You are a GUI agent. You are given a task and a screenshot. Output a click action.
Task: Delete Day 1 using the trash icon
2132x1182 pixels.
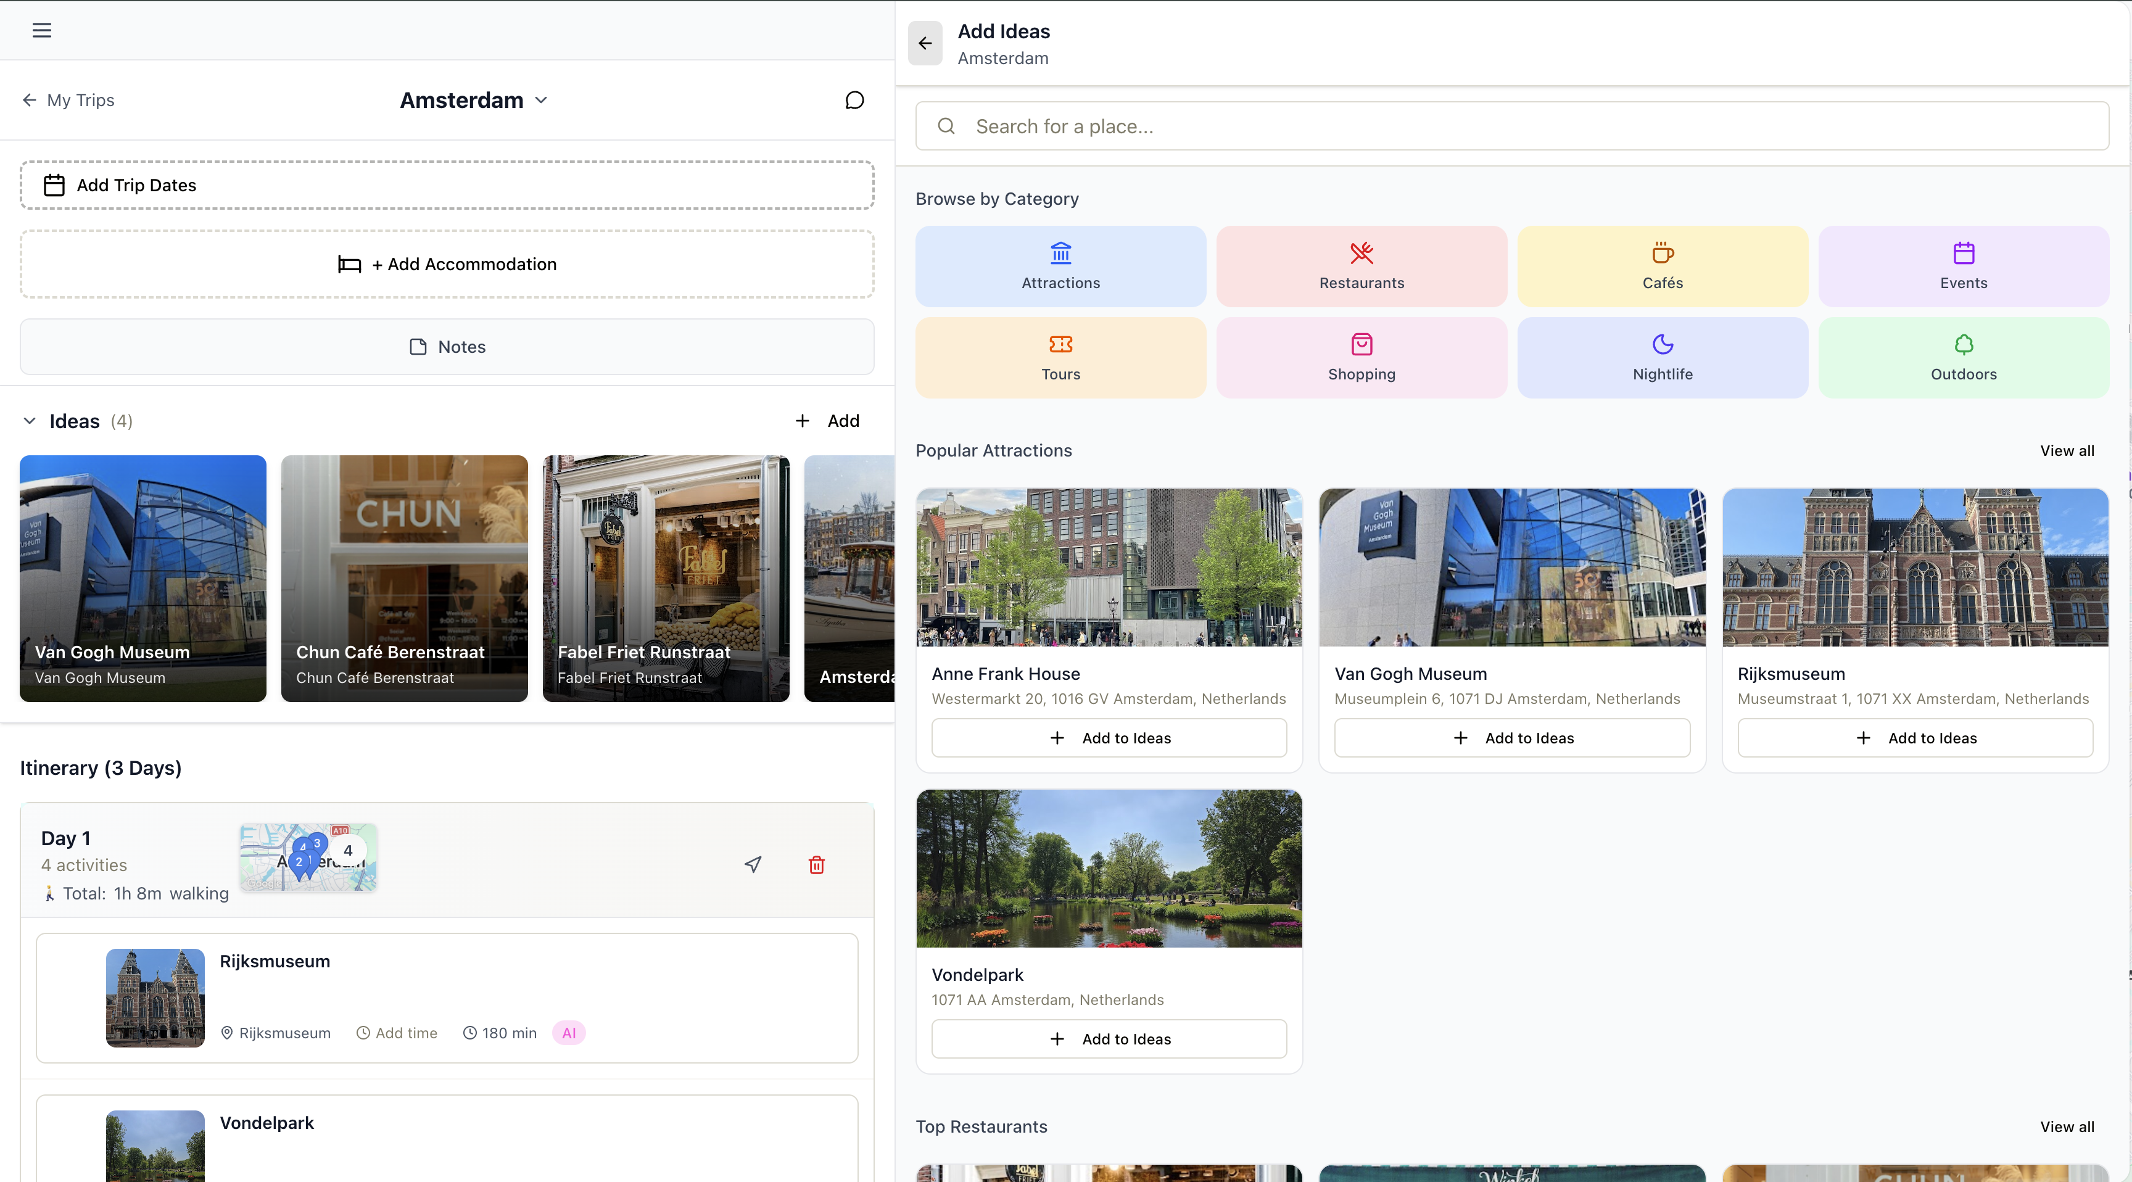[x=816, y=864]
